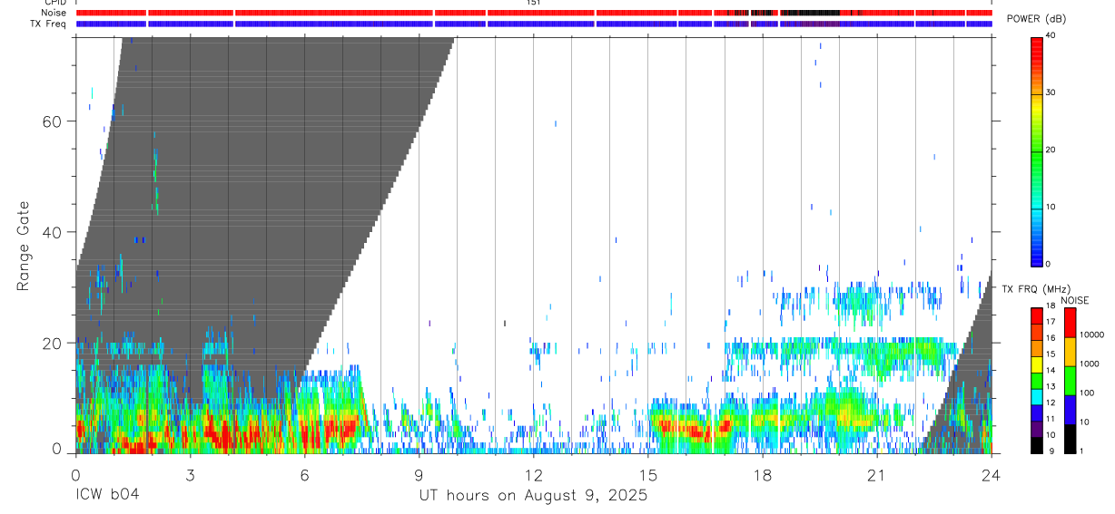Click hour 21 tick label on UT axis
Viewport: 1115px width, 514px height.
876,474
